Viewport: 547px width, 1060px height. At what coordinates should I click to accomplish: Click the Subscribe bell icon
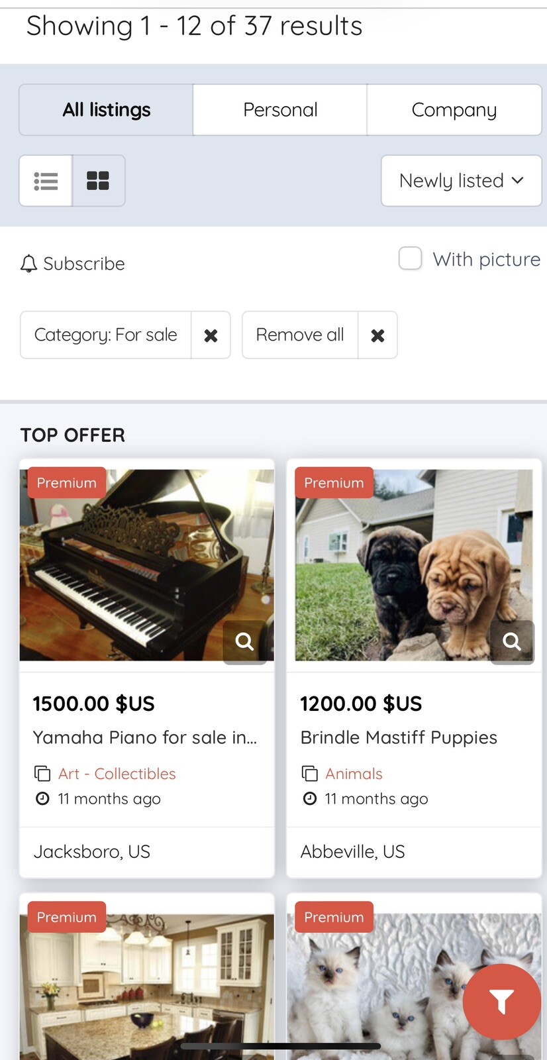click(28, 264)
